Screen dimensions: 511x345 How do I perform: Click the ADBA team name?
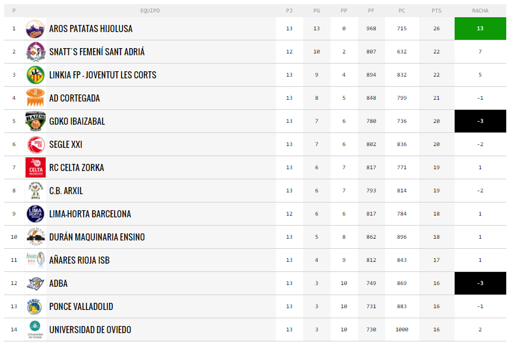(x=58, y=283)
